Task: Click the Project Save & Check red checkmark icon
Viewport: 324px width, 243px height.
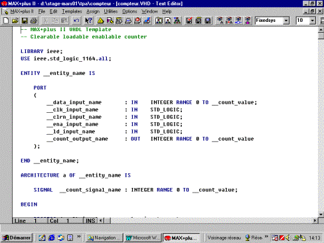Action: point(189,21)
